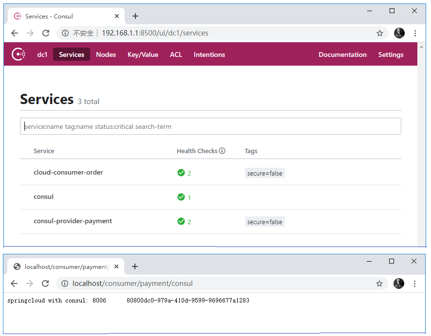Image resolution: width=431 pixels, height=336 pixels.
Task: Maximize the localhost browser window
Action: pos(392,261)
